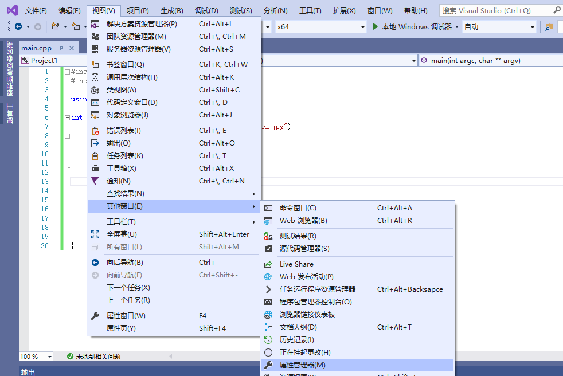
Task: Click the 搜索 Visual Studio search box
Action: [x=495, y=10]
